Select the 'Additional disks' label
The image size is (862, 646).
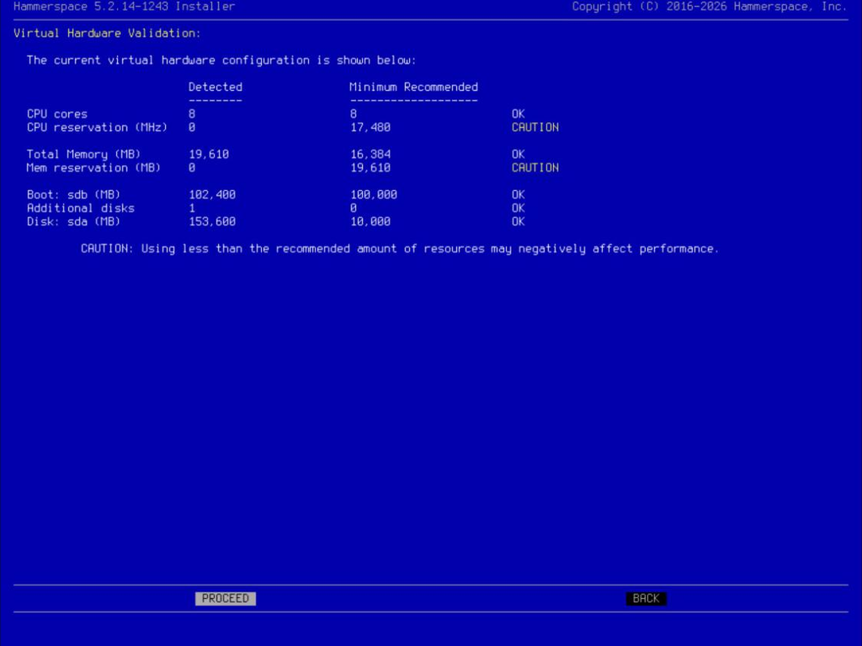tap(81, 209)
